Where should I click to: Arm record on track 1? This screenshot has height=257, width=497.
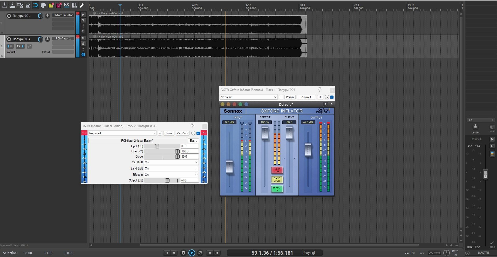(9, 16)
